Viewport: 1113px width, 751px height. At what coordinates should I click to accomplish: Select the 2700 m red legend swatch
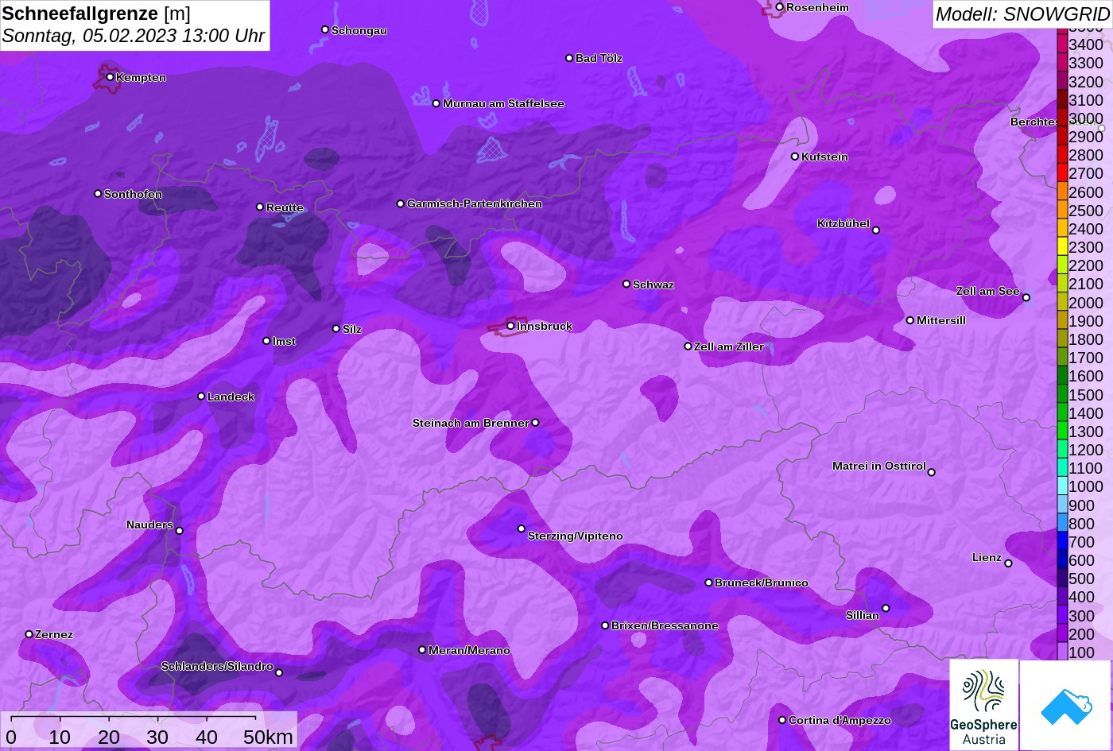(x=1062, y=172)
